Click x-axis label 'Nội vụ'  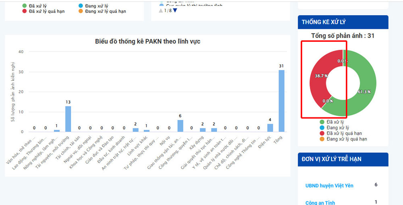(164, 140)
